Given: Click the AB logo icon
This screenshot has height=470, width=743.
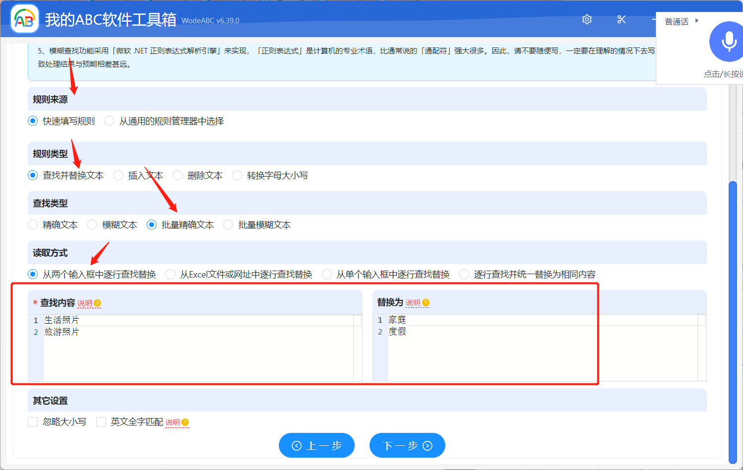Looking at the screenshot, I should pyautogui.click(x=24, y=19).
